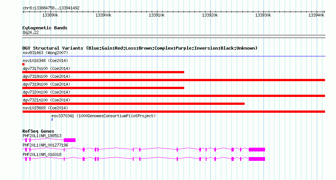Click the right arrowhead of the ruler
The height and width of the screenshot is (180, 336).
[324, 12]
